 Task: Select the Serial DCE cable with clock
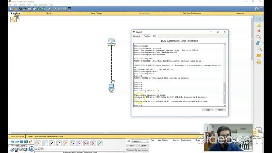(86, 143)
